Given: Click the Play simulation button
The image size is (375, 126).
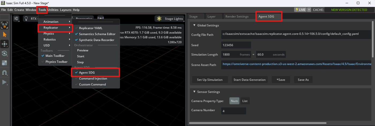Looking at the screenshot, I should [4, 82].
